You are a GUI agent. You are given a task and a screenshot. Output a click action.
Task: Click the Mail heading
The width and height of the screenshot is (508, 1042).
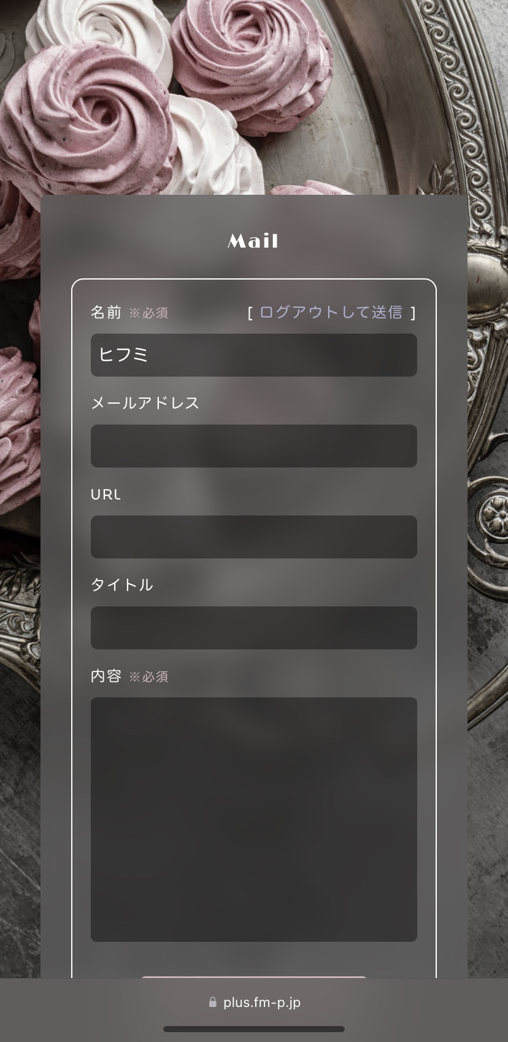253,241
